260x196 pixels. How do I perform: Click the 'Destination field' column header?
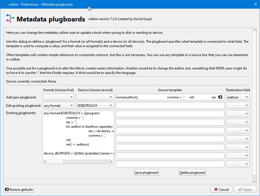238,90
